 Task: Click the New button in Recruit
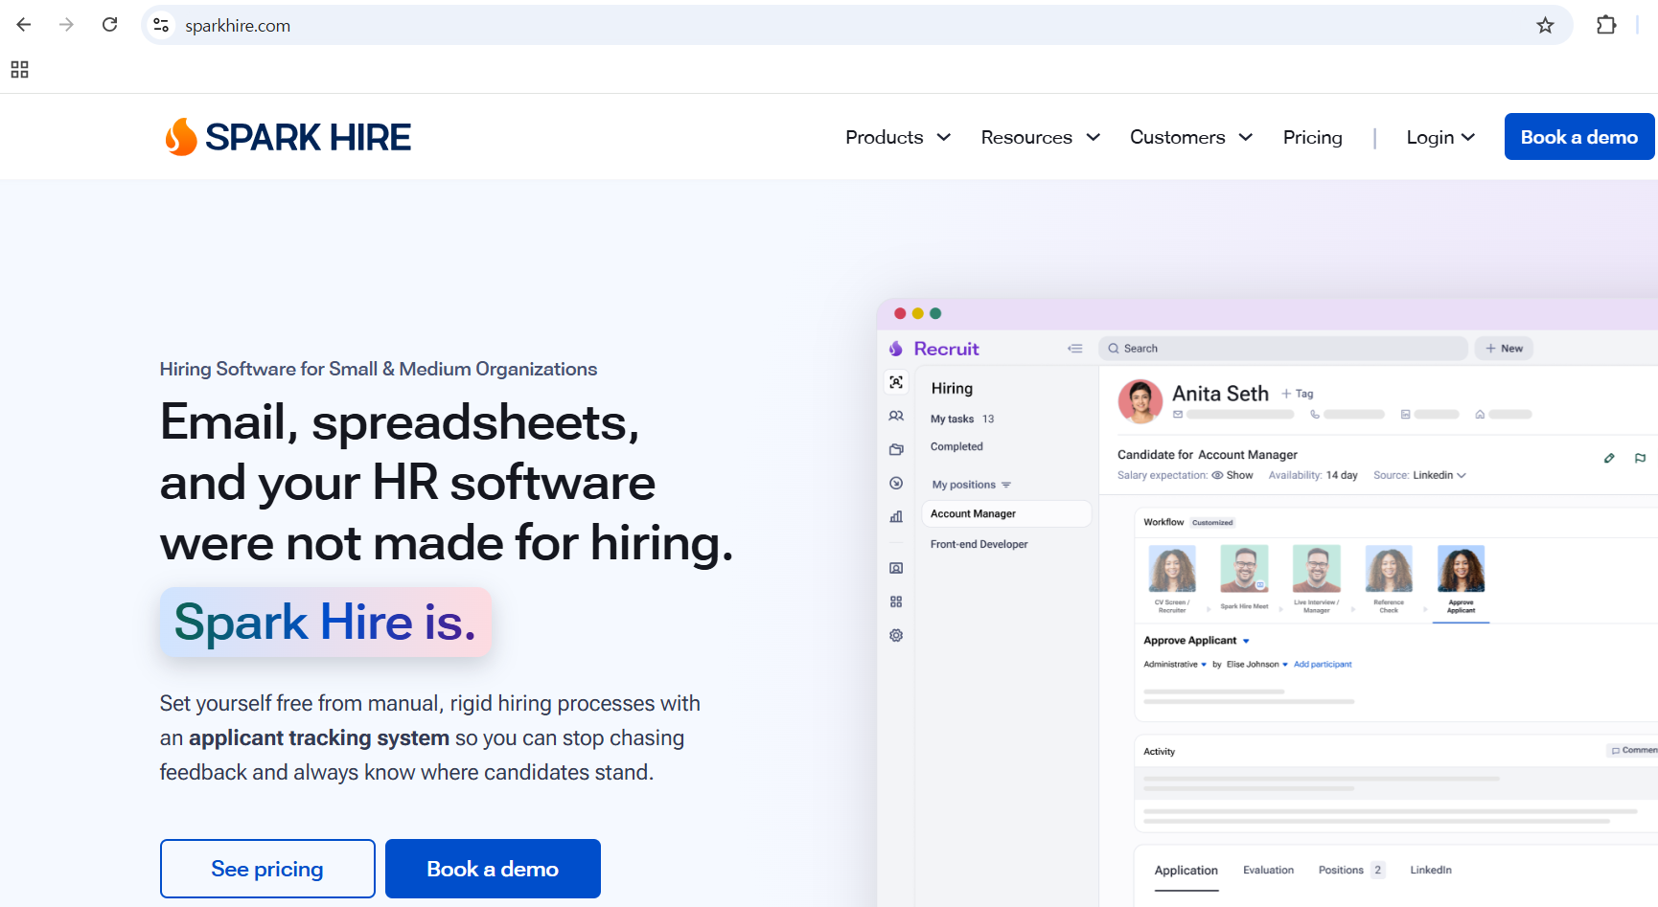[x=1504, y=349]
